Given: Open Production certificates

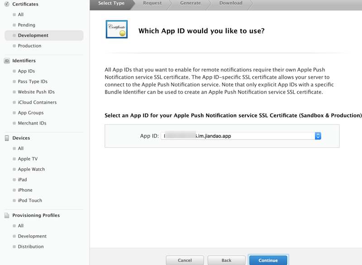Looking at the screenshot, I should coord(29,46).
